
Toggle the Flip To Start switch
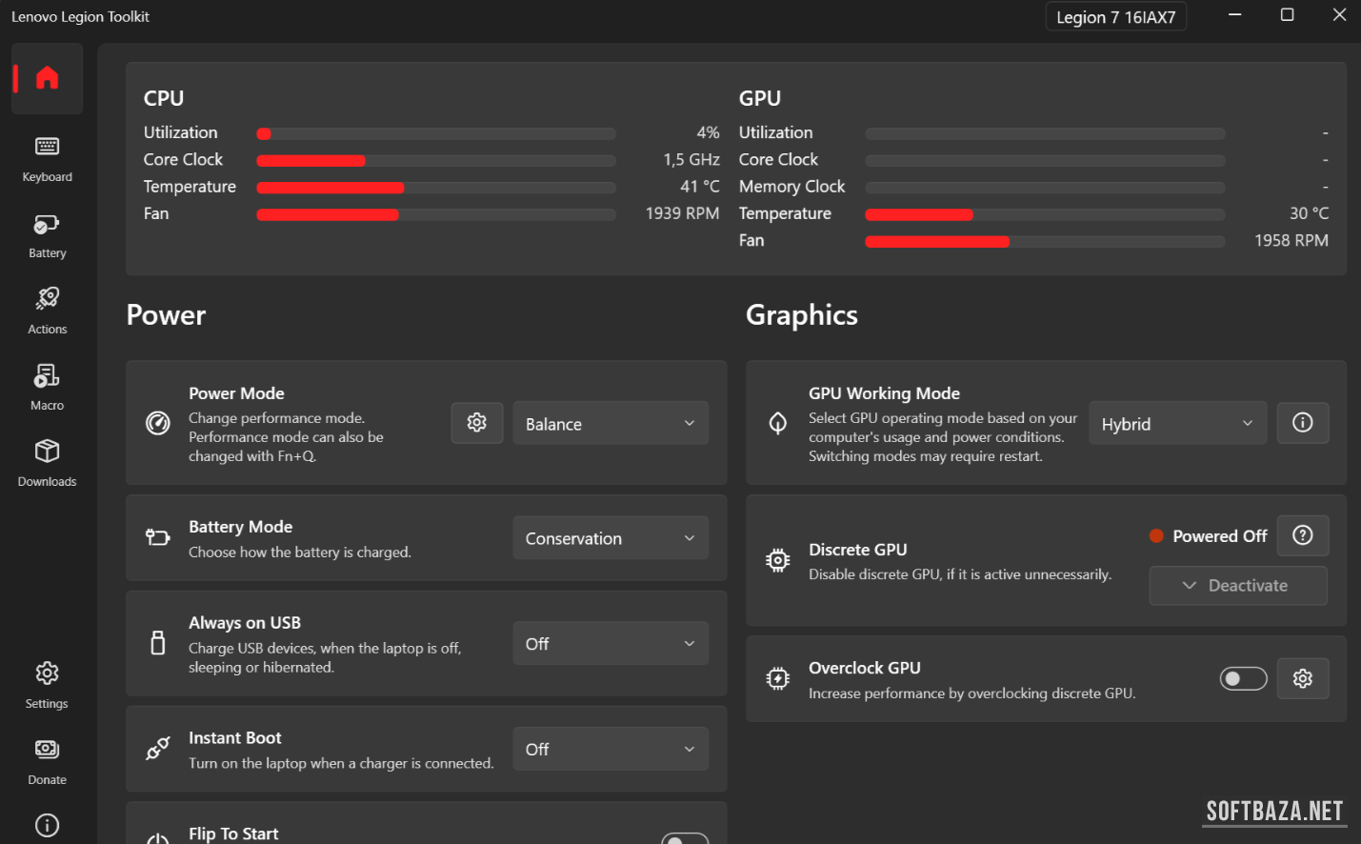coord(684,838)
